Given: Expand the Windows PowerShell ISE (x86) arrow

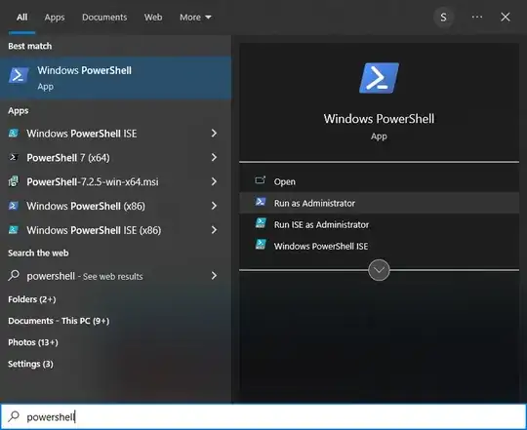Looking at the screenshot, I should click(x=214, y=230).
